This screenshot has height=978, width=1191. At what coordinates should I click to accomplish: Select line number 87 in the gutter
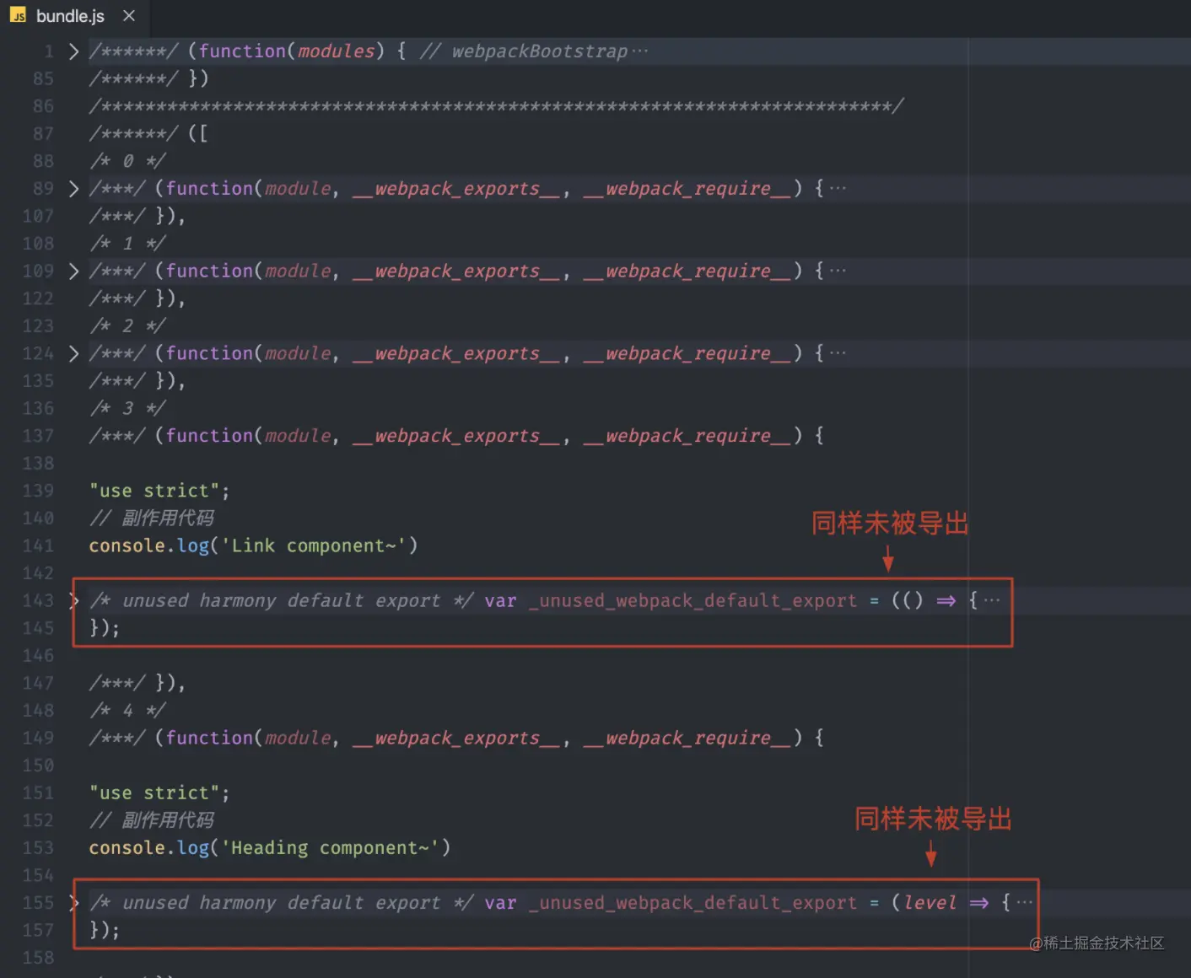coord(43,134)
